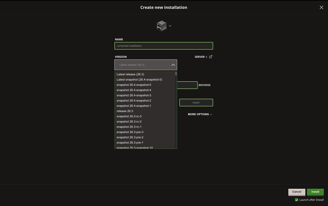328x206 pixels.
Task: Close the Create new installation dialog
Action: [321, 7]
